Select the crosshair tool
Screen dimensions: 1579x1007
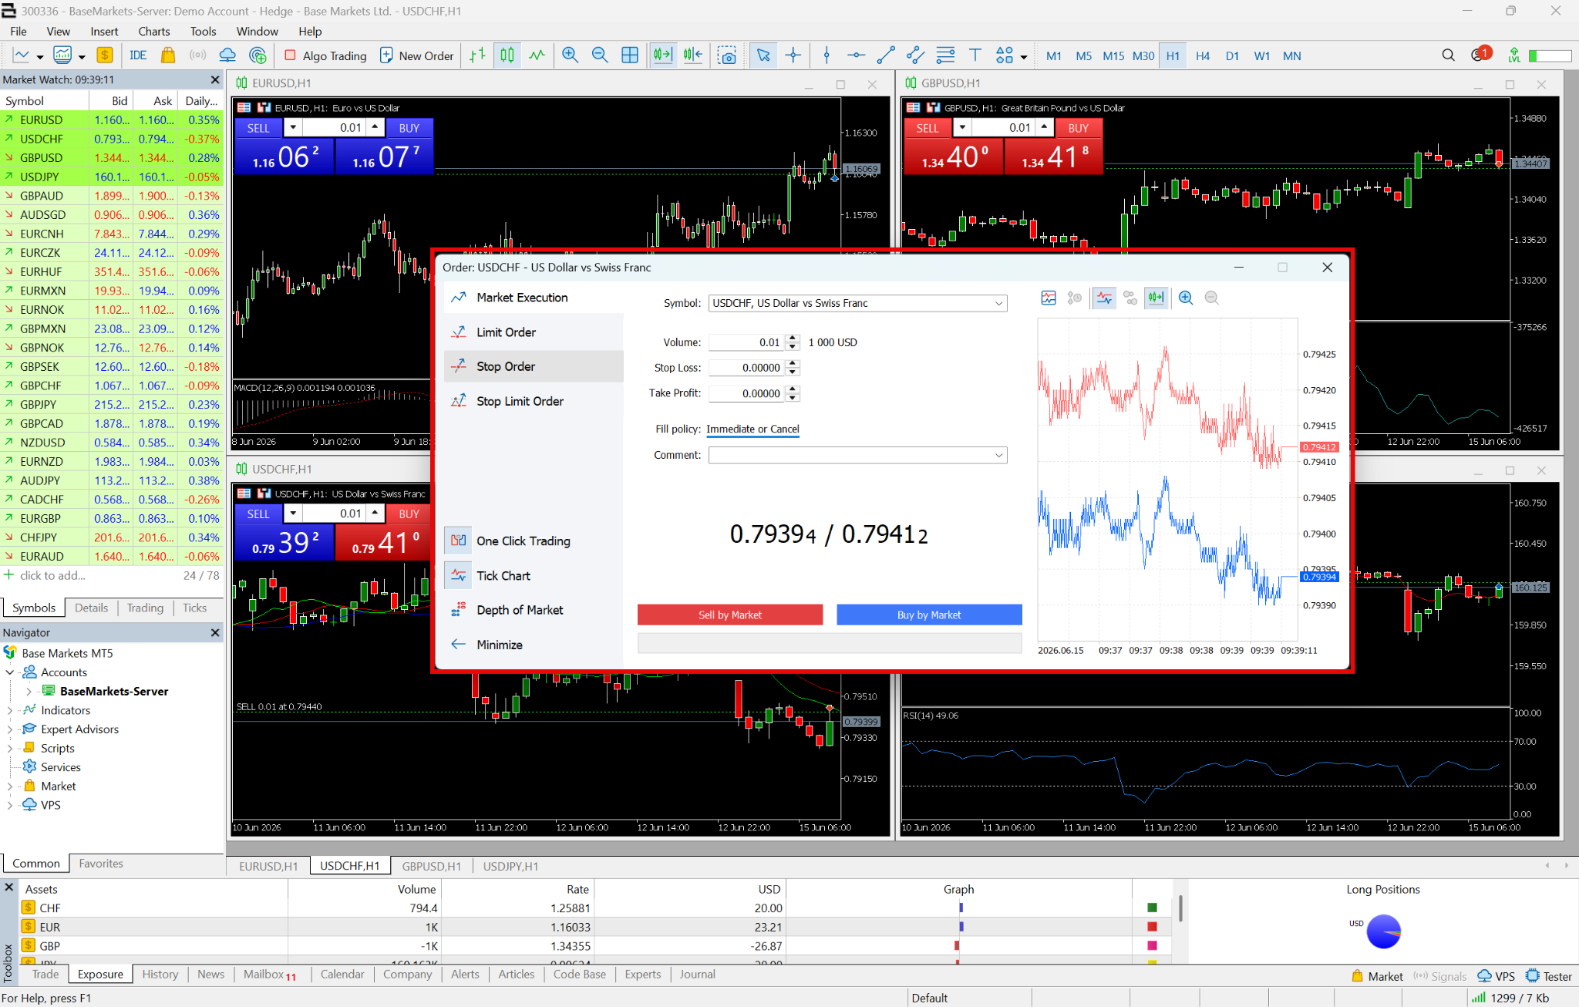793,56
